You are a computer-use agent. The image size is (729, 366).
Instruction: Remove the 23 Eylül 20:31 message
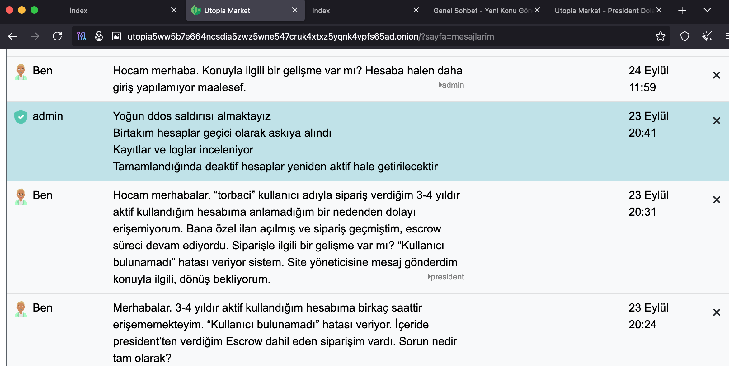[x=717, y=200]
